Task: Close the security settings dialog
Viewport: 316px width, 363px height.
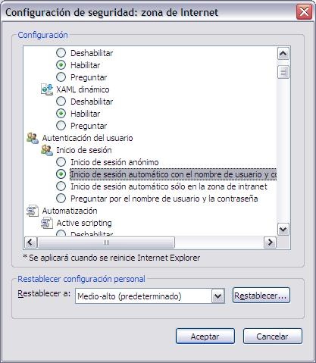Action: [304, 12]
